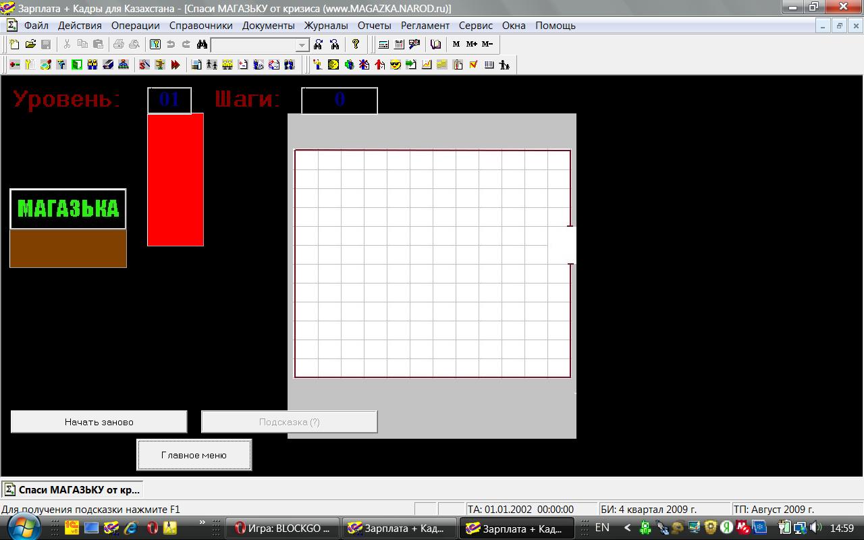Screen dimensions: 864x540
Task: Click the Уровень value box showing 01
Action: [169, 101]
